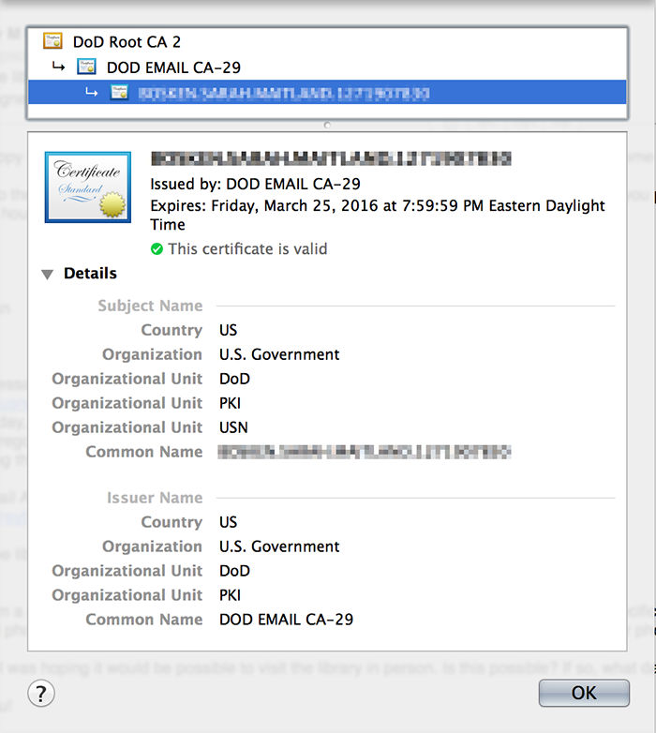The image size is (656, 733).
Task: Click 'This certificate is valid' text
Action: tap(247, 248)
